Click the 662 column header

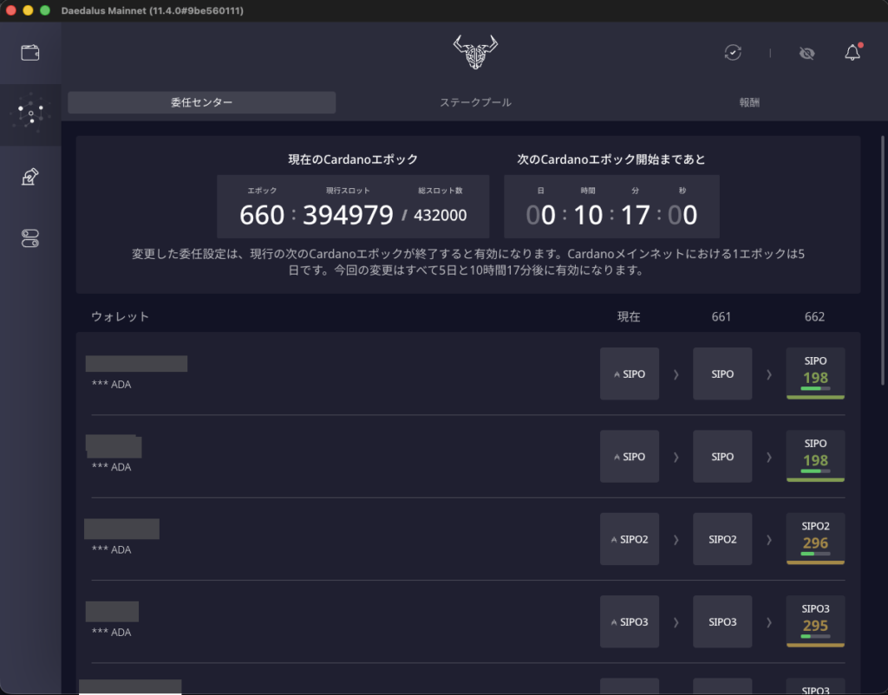pos(814,316)
